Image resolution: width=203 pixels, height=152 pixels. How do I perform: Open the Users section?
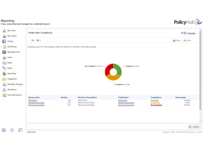(7, 58)
